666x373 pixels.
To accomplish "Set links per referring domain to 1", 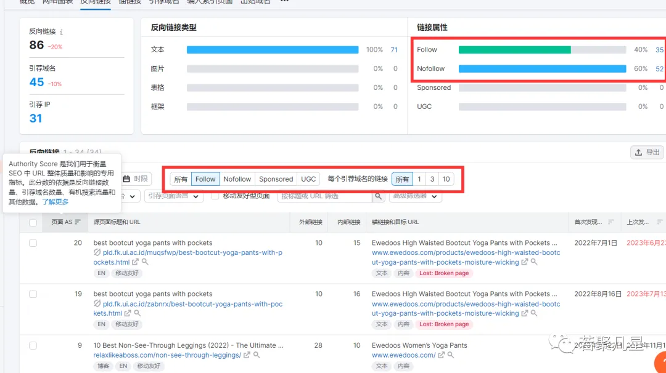I will coord(419,179).
